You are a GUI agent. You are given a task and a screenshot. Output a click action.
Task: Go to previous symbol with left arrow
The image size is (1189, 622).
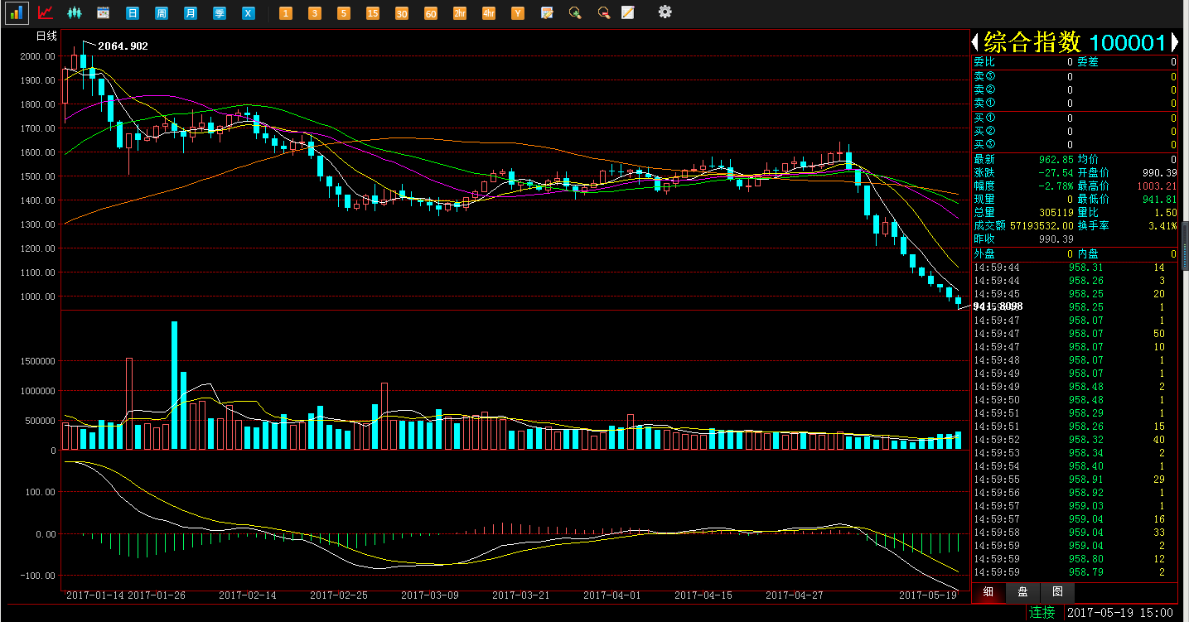(x=976, y=42)
